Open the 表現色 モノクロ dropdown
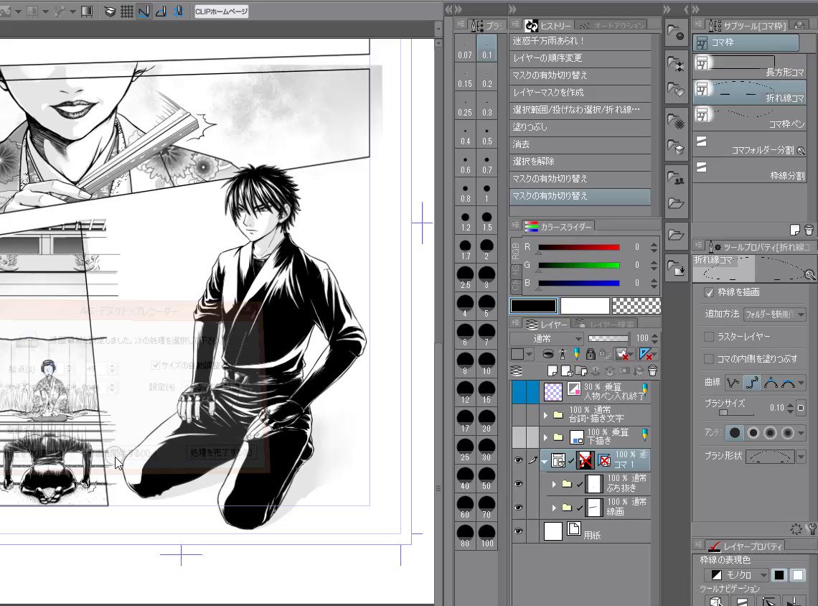The width and height of the screenshot is (818, 606). point(736,574)
